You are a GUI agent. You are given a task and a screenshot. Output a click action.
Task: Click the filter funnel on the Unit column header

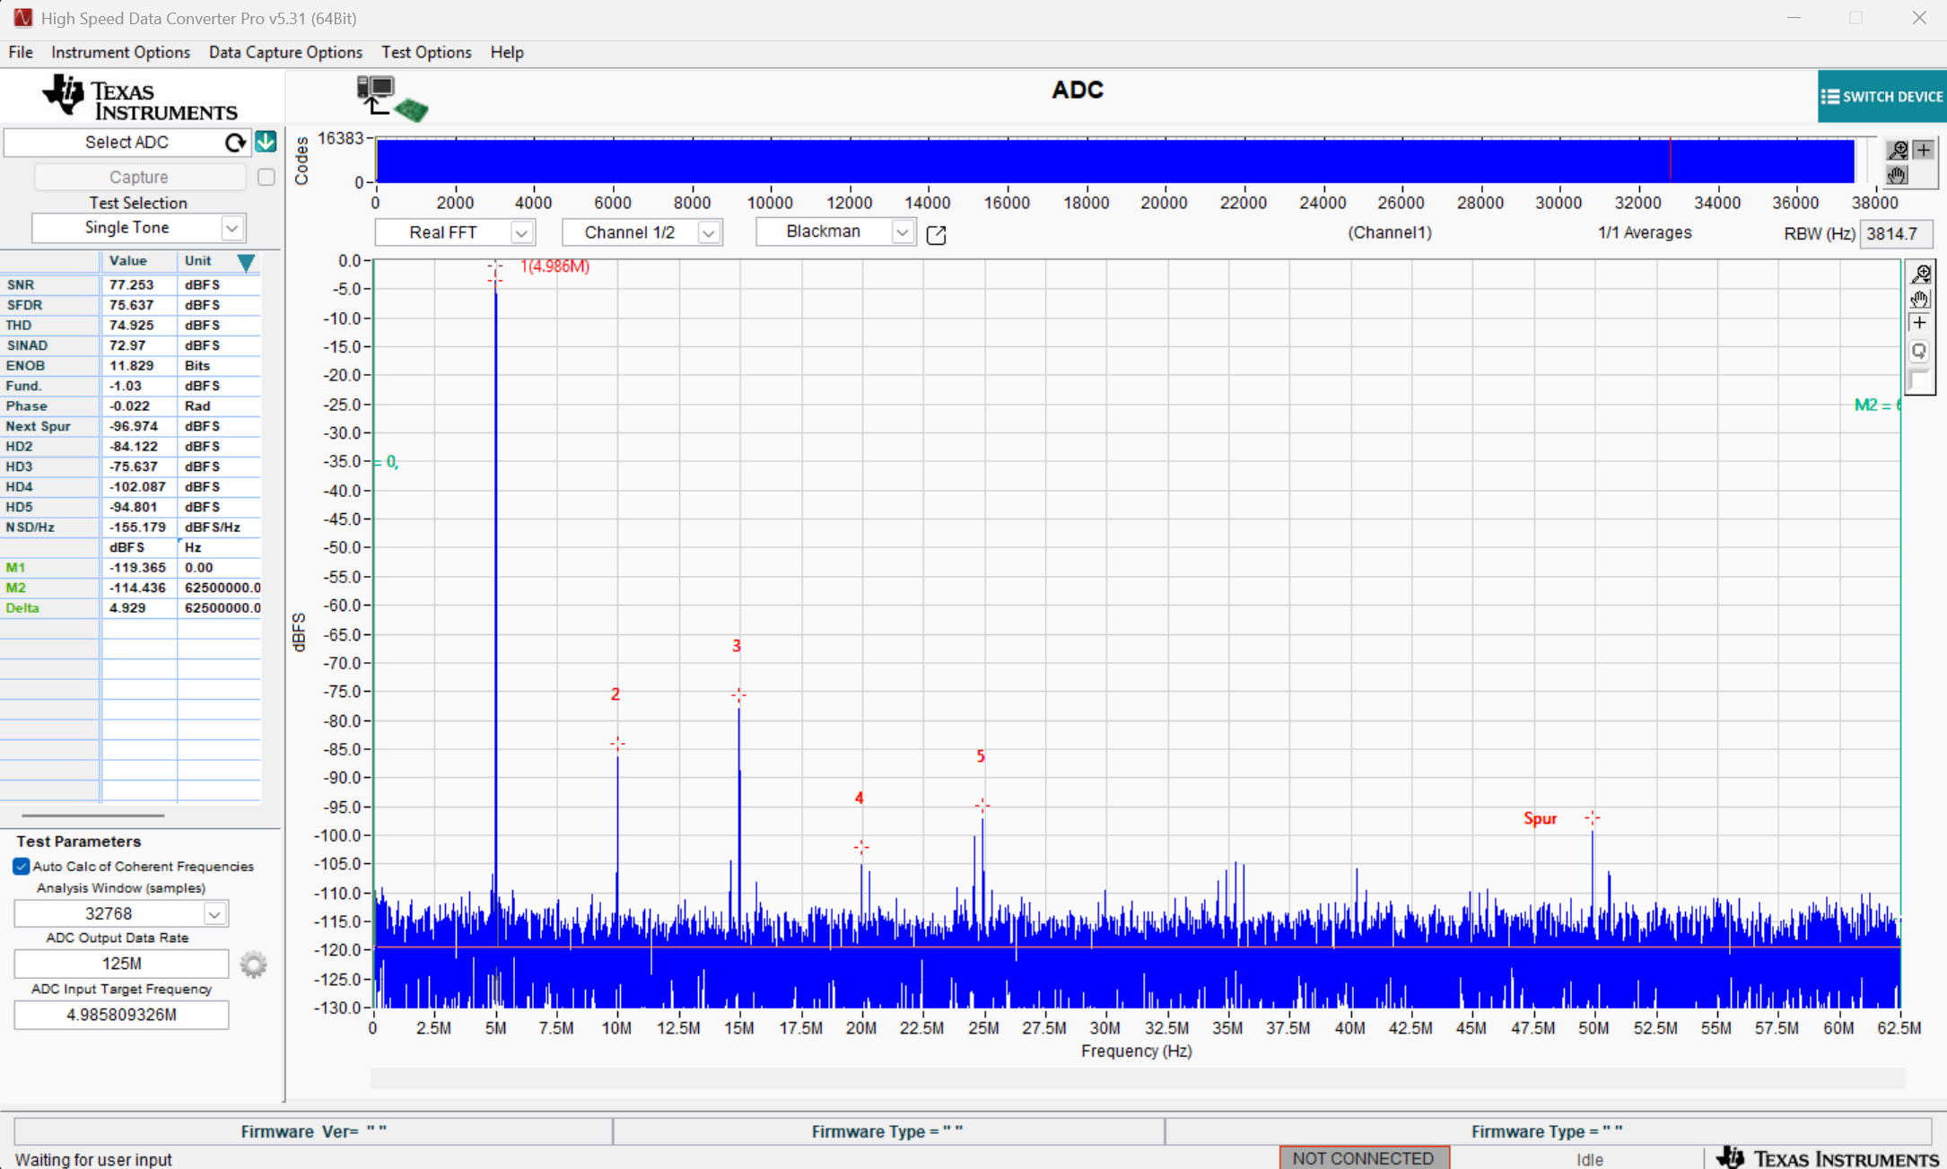[x=247, y=263]
